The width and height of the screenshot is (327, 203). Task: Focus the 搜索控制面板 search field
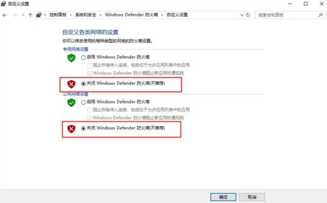(287, 15)
